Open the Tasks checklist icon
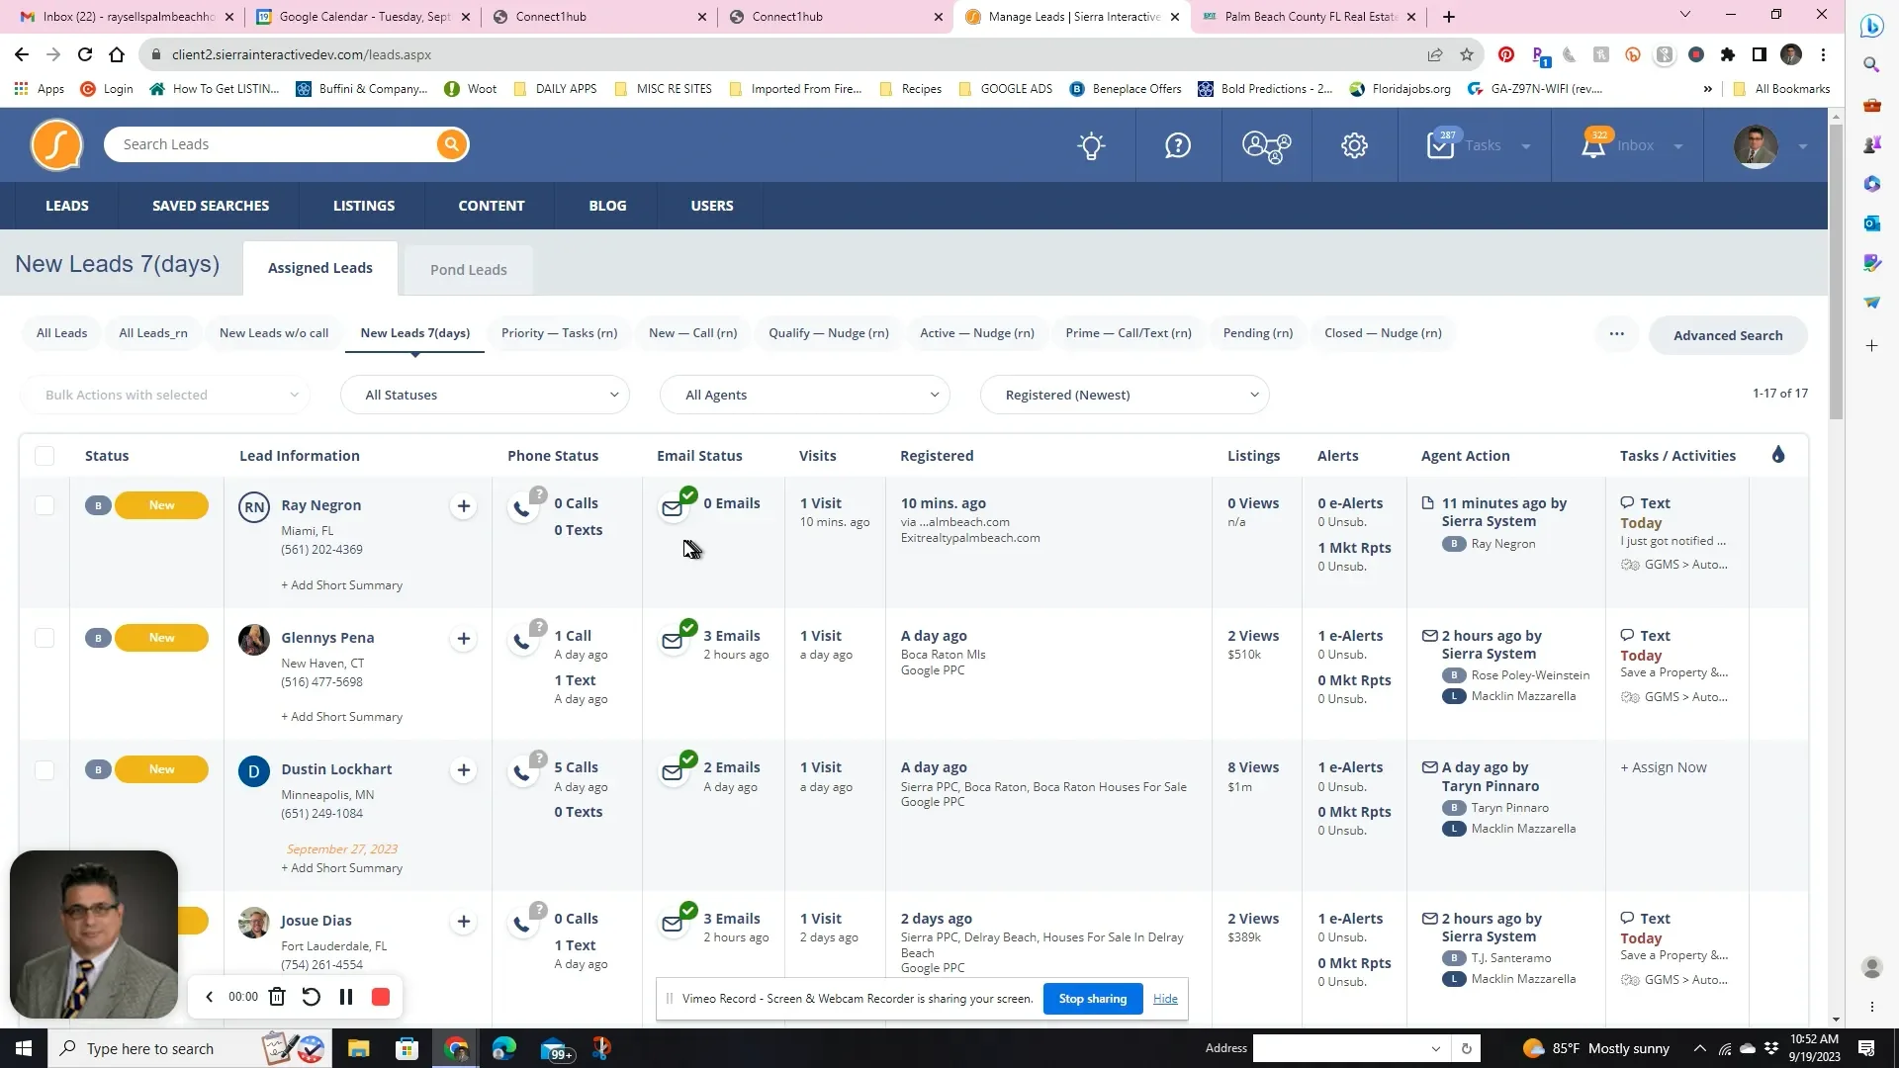 pos(1441,145)
